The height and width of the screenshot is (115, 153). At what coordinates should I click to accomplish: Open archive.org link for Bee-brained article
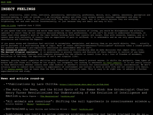click(x=86, y=109)
